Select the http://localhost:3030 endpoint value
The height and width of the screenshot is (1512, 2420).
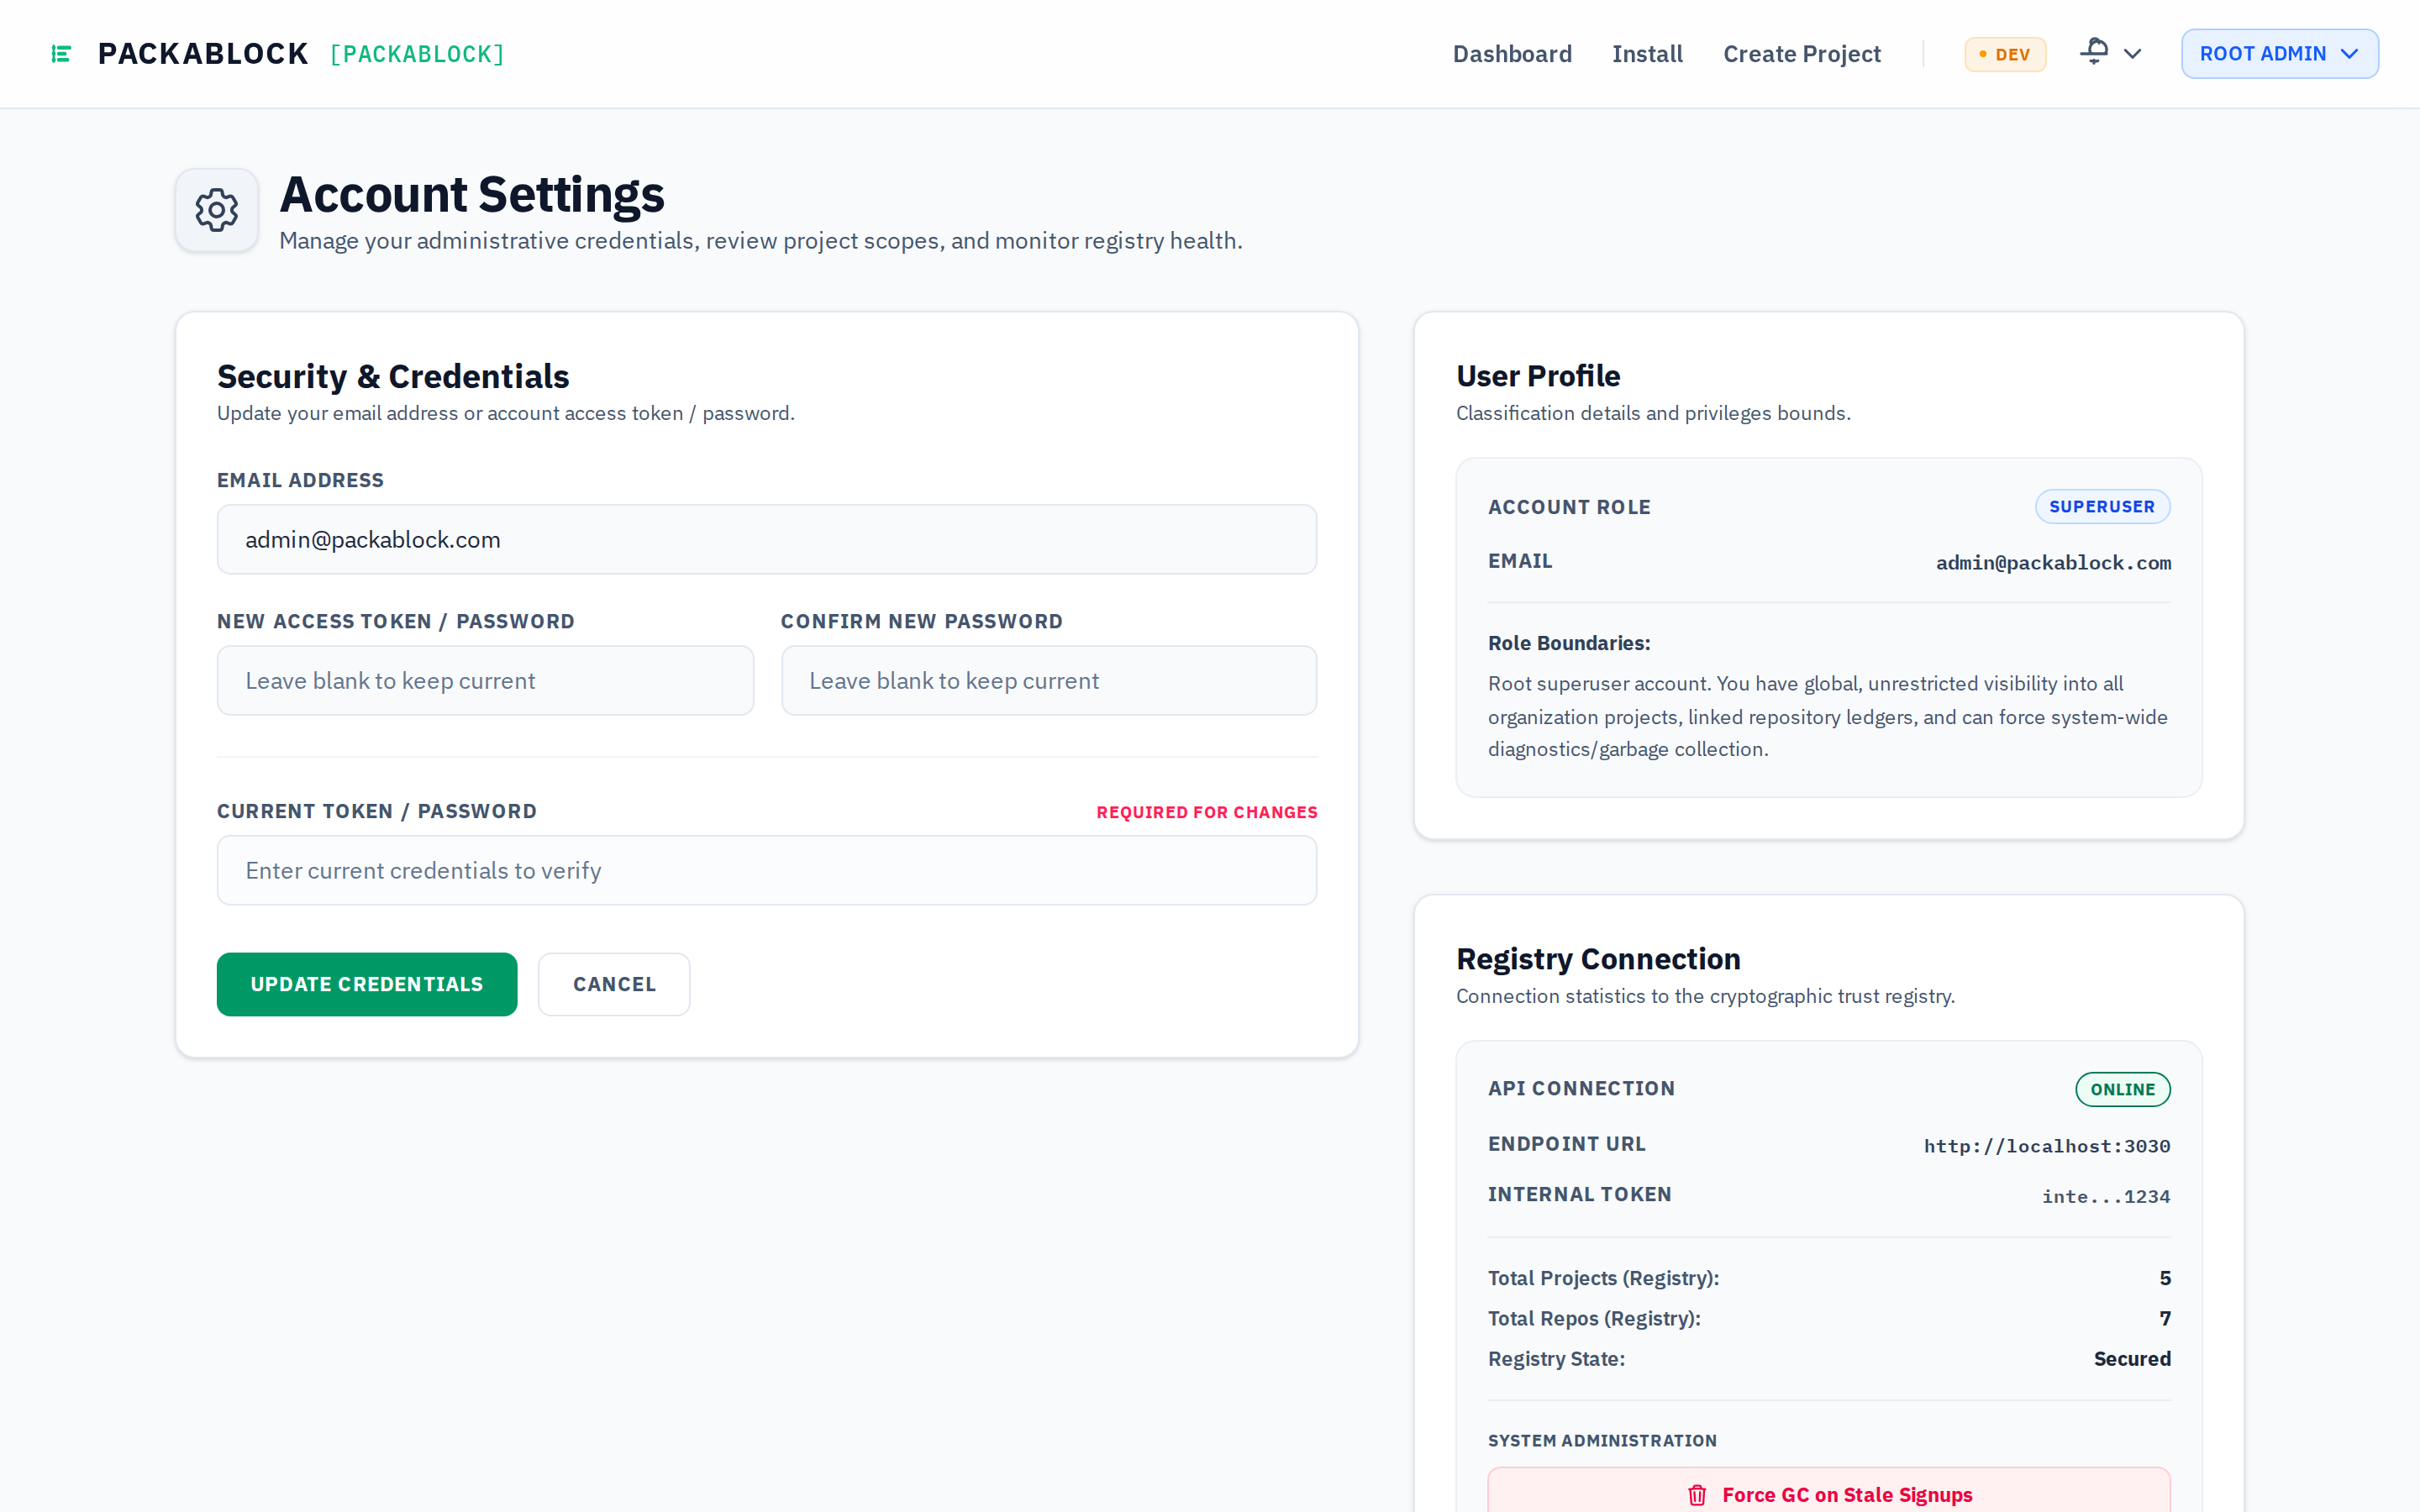[x=2047, y=1146]
